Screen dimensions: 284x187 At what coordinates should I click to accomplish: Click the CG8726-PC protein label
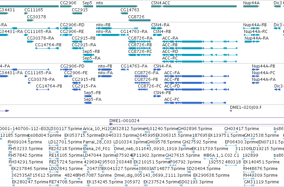pos(150,86)
